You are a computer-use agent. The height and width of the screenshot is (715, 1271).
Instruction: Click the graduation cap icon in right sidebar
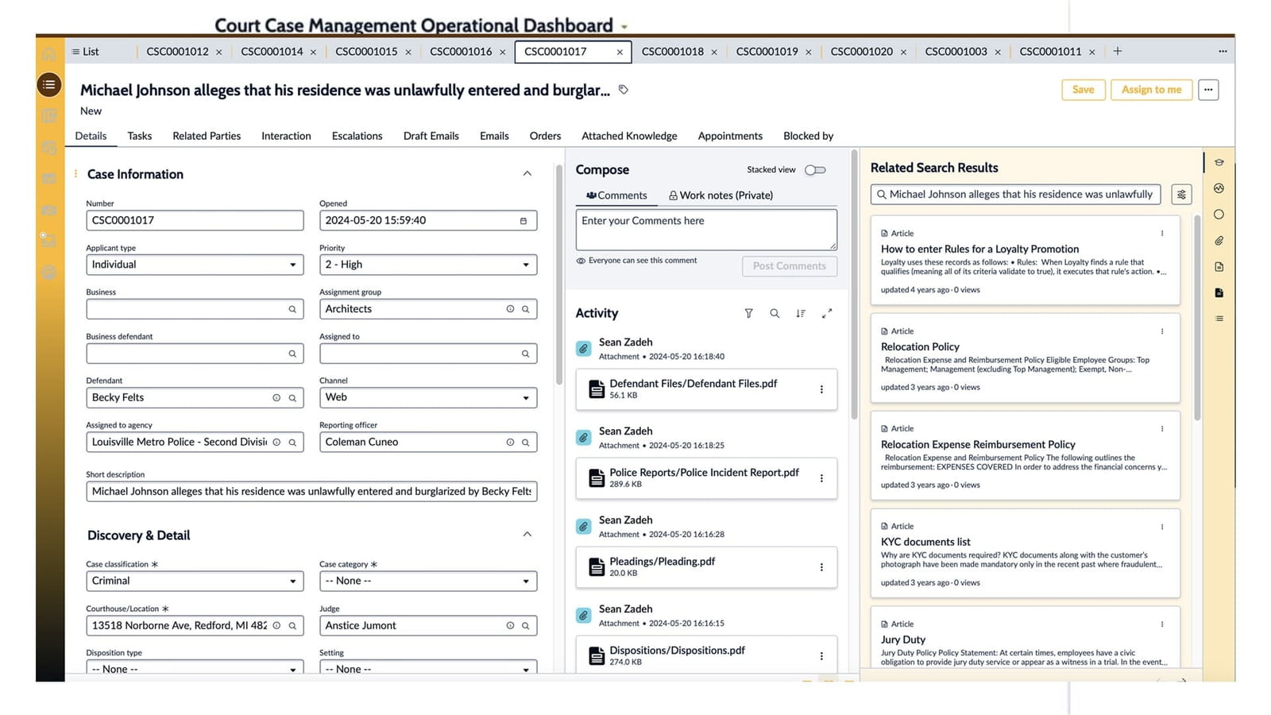[1219, 163]
